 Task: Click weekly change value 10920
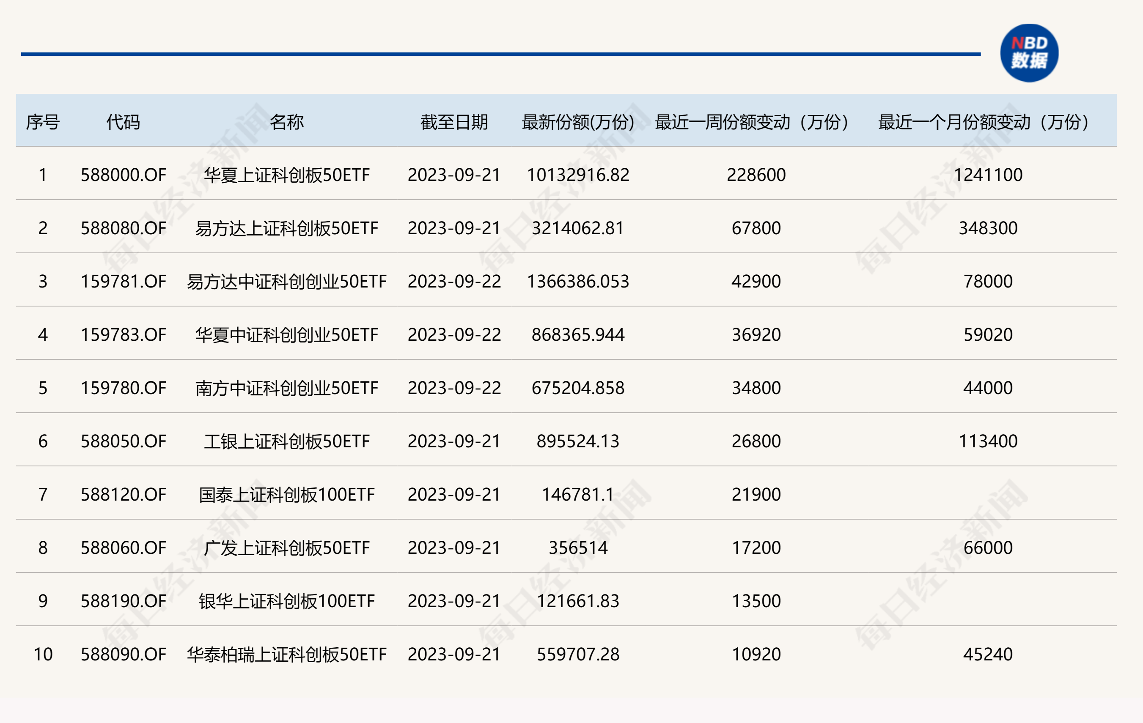756,654
